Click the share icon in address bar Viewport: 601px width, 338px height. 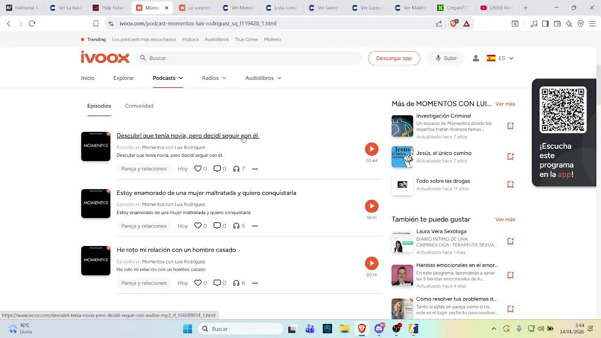[439, 23]
